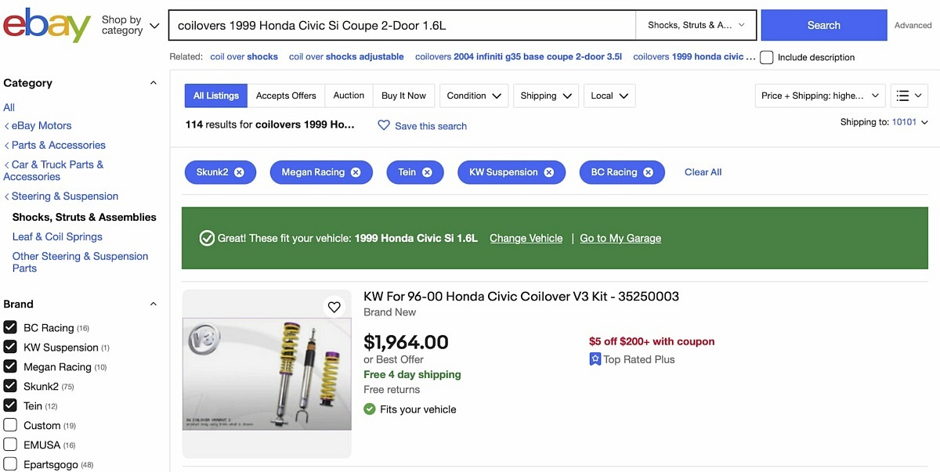
Task: Check Include description
Action: 766,56
